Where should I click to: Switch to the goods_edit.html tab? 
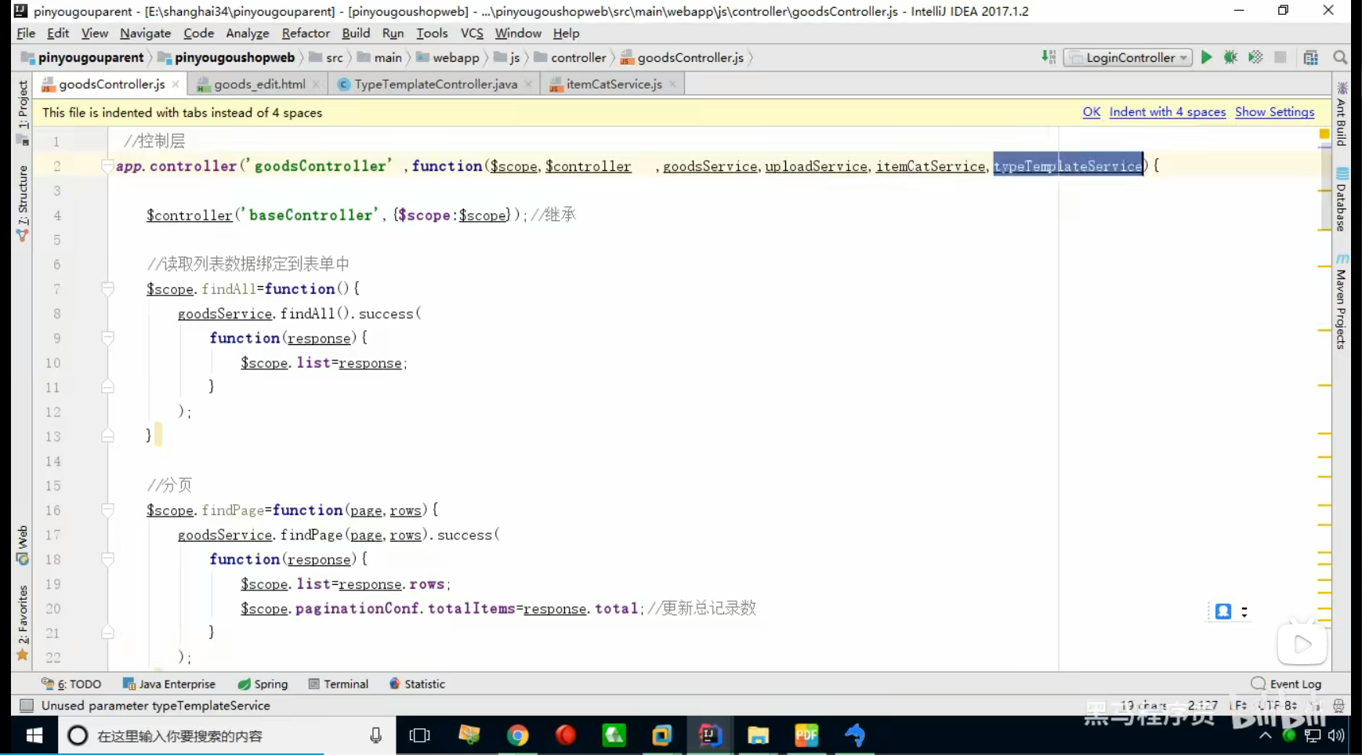coord(259,84)
